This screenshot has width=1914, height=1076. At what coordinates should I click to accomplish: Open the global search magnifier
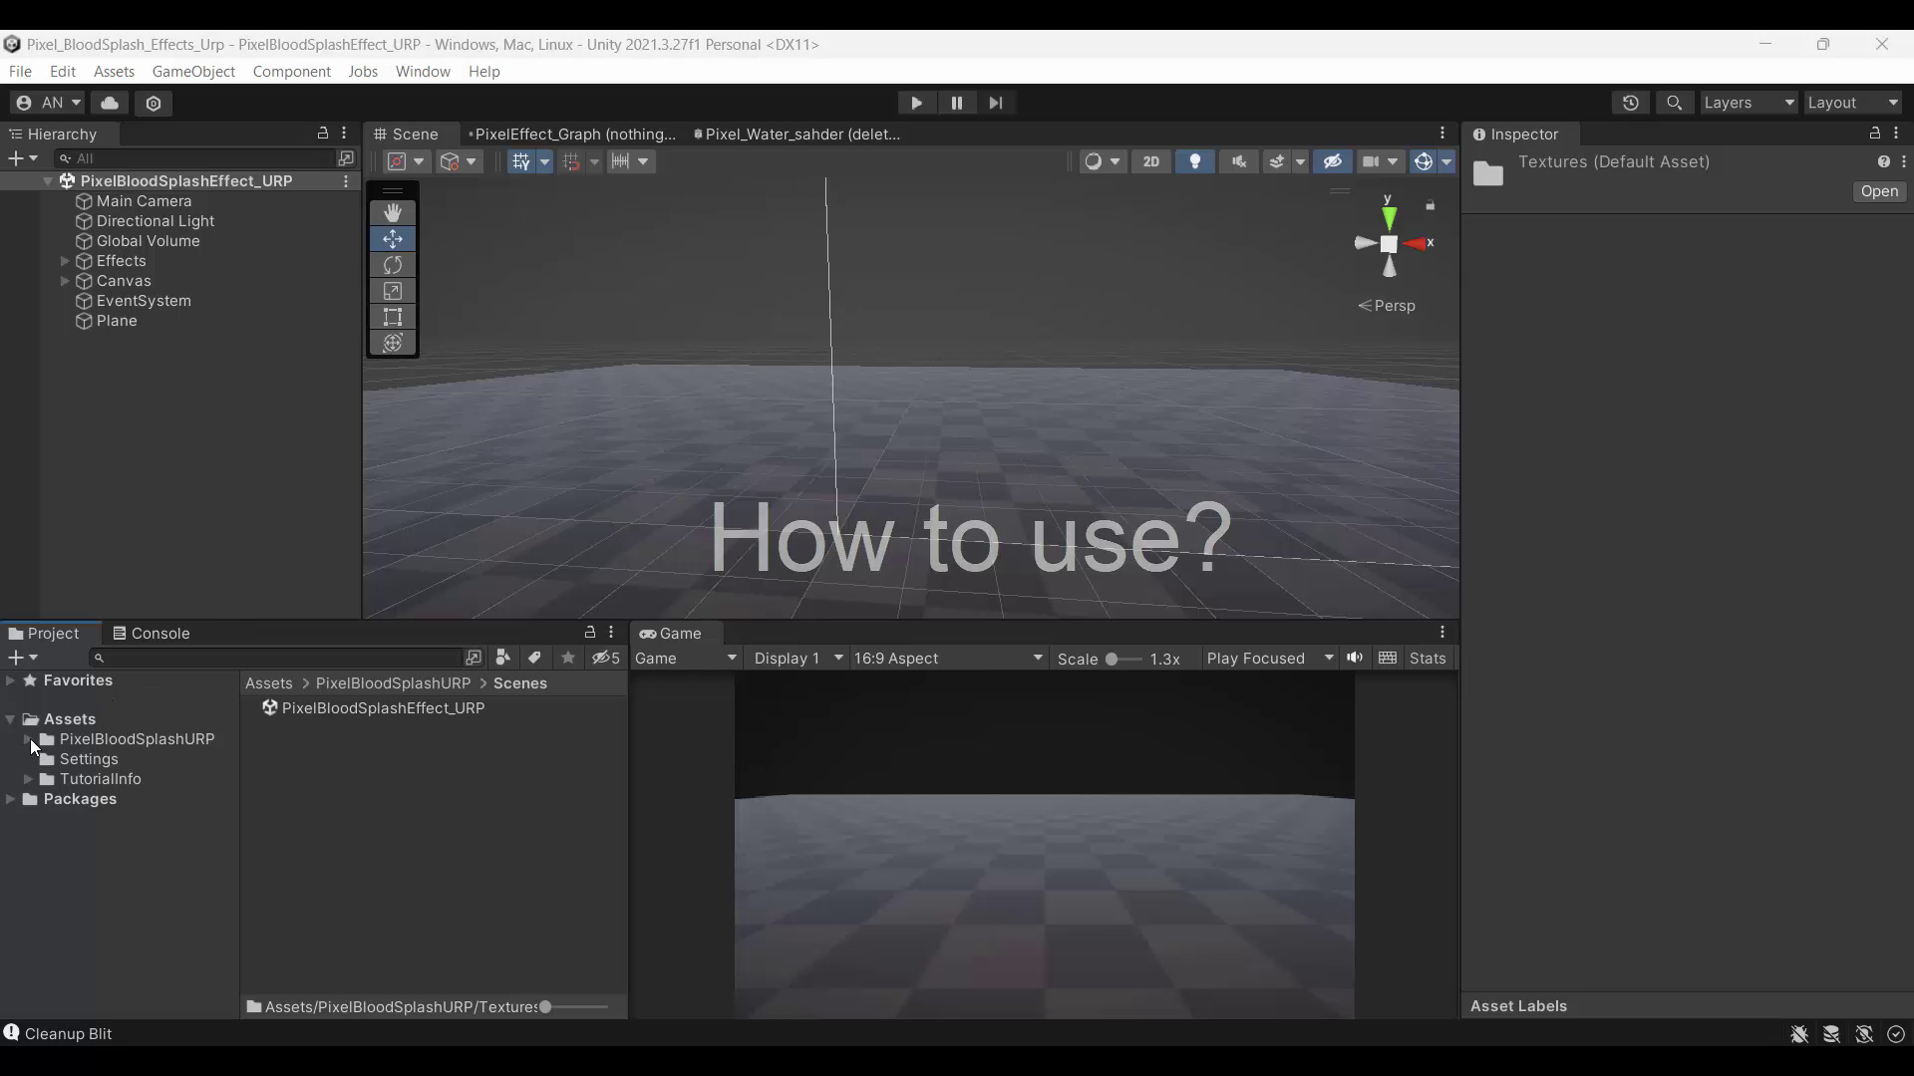(1675, 103)
